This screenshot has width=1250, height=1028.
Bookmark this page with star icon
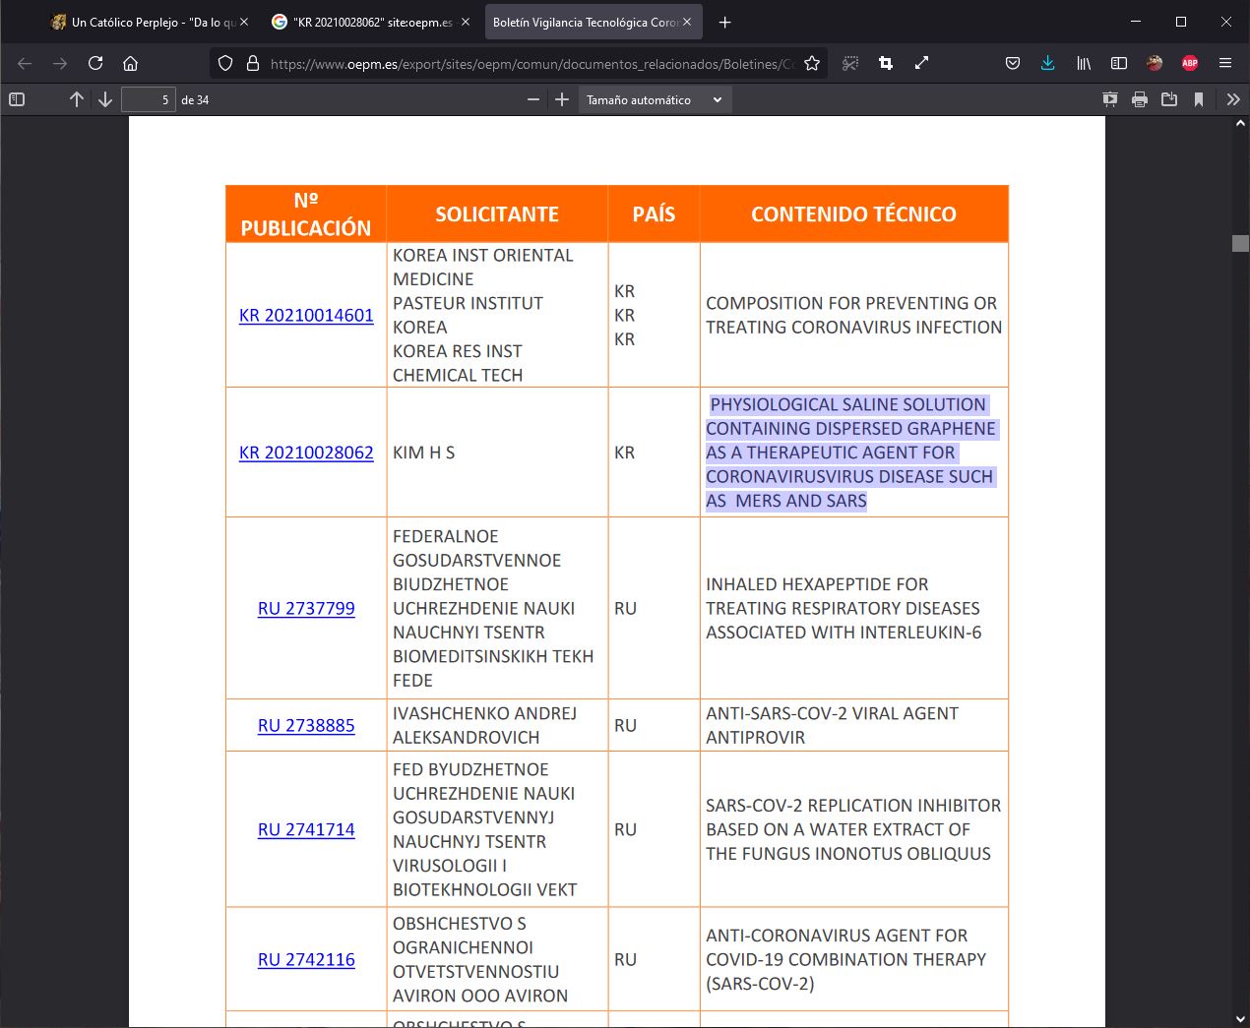tap(812, 63)
